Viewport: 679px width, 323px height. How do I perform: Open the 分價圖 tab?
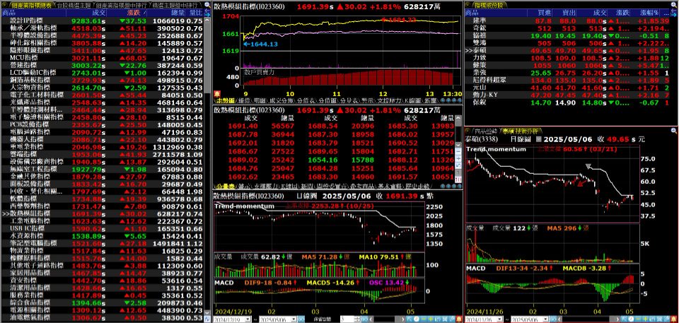coord(327,100)
